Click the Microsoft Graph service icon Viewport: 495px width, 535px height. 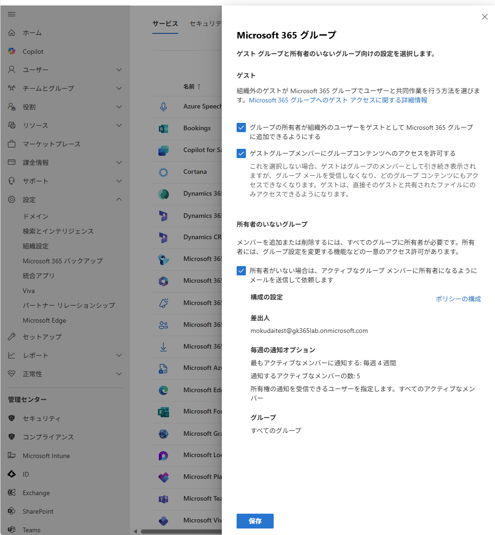[163, 433]
